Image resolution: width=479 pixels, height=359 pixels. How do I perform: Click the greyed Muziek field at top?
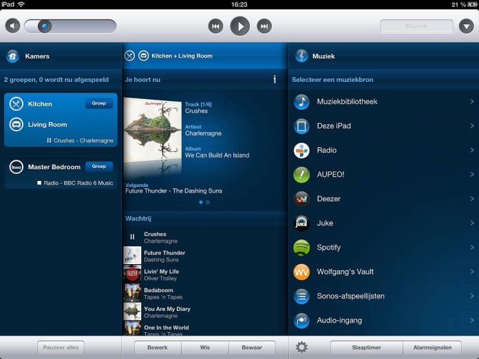point(416,26)
